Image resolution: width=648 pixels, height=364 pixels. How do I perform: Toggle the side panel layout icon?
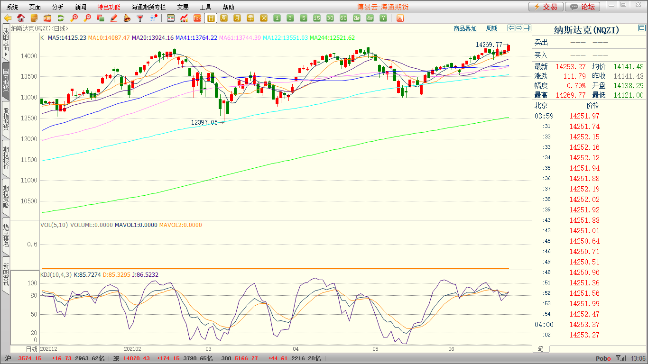(x=528, y=28)
